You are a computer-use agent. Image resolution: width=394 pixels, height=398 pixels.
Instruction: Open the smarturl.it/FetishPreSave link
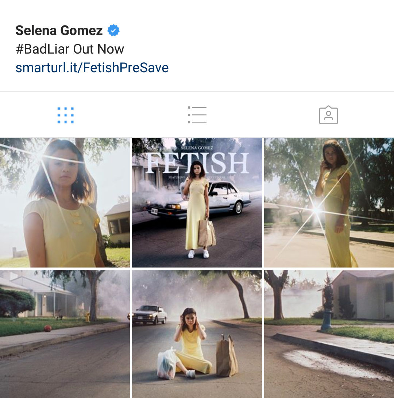(92, 67)
